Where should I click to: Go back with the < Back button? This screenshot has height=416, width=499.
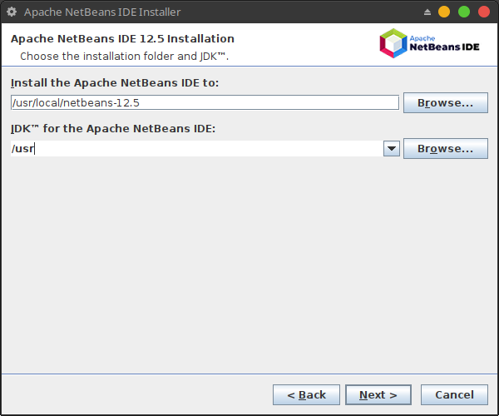pos(306,394)
